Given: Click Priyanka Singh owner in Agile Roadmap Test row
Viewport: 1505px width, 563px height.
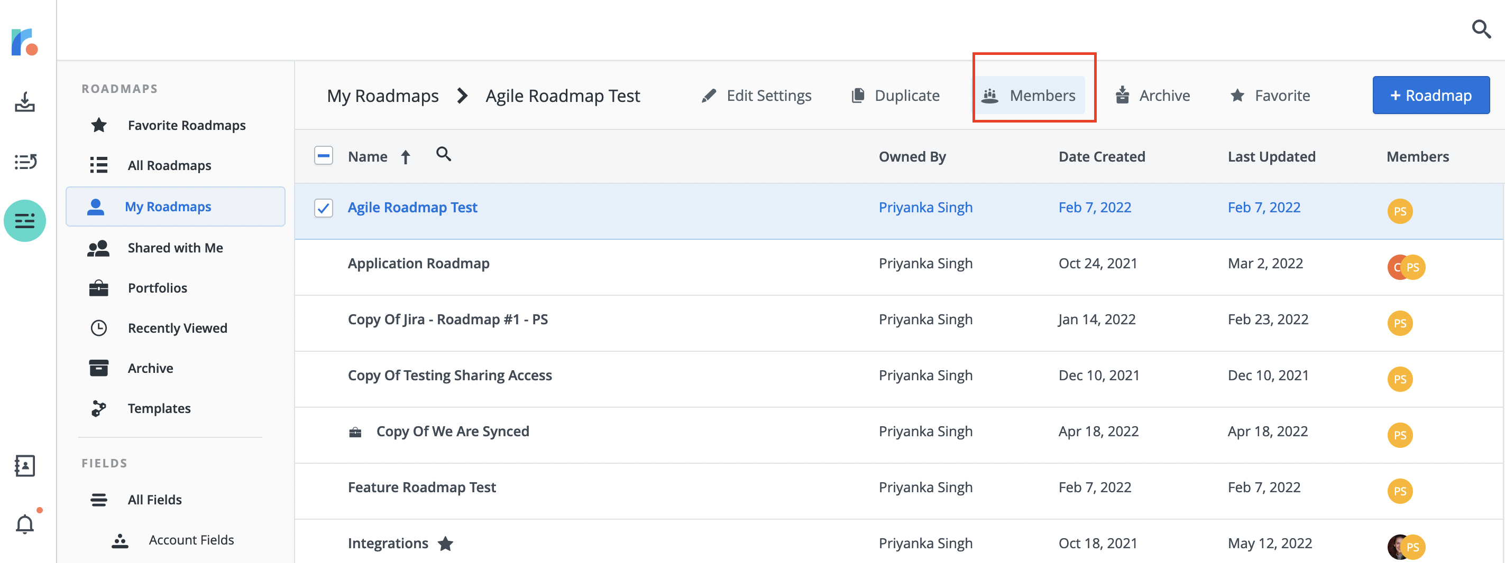Looking at the screenshot, I should click(x=925, y=207).
